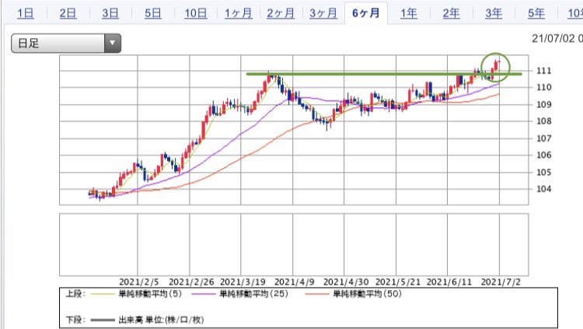Viewport: 583px width, 329px height.
Task: Click the 単純移動平均(25) legend entry
Action: pyautogui.click(x=253, y=294)
